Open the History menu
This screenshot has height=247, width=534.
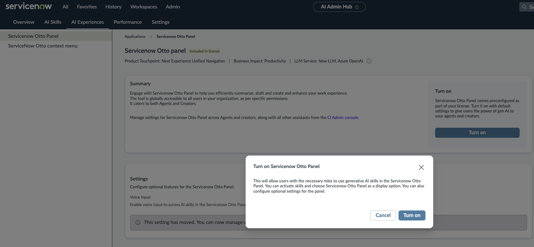pos(113,7)
